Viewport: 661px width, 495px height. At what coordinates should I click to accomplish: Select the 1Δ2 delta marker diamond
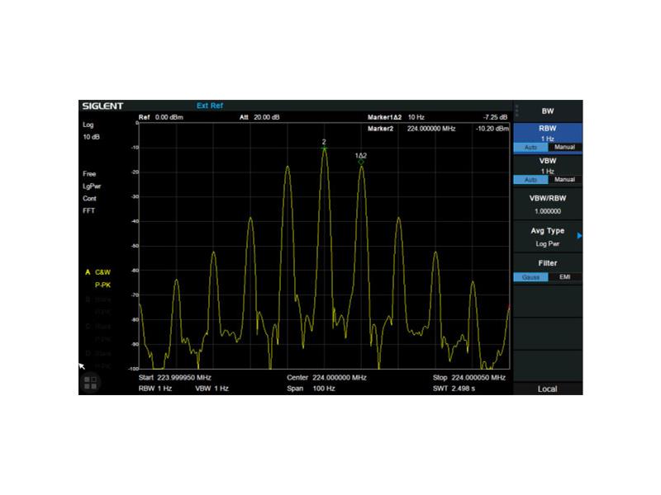point(361,163)
